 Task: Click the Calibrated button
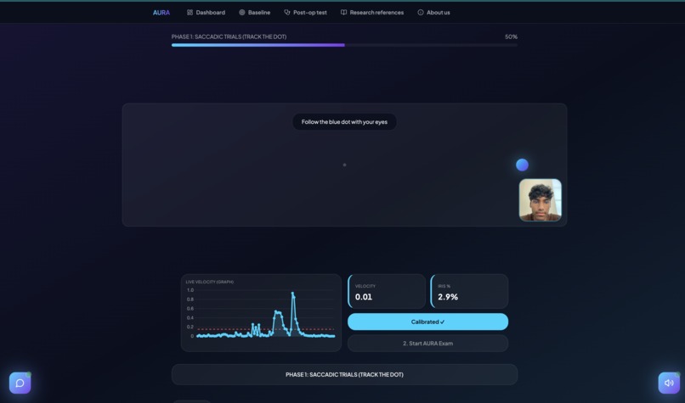(x=427, y=322)
